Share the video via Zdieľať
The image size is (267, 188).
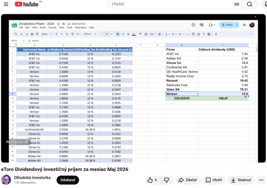tap(188, 180)
